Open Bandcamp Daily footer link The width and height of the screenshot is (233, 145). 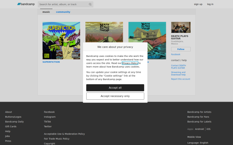[14, 122]
